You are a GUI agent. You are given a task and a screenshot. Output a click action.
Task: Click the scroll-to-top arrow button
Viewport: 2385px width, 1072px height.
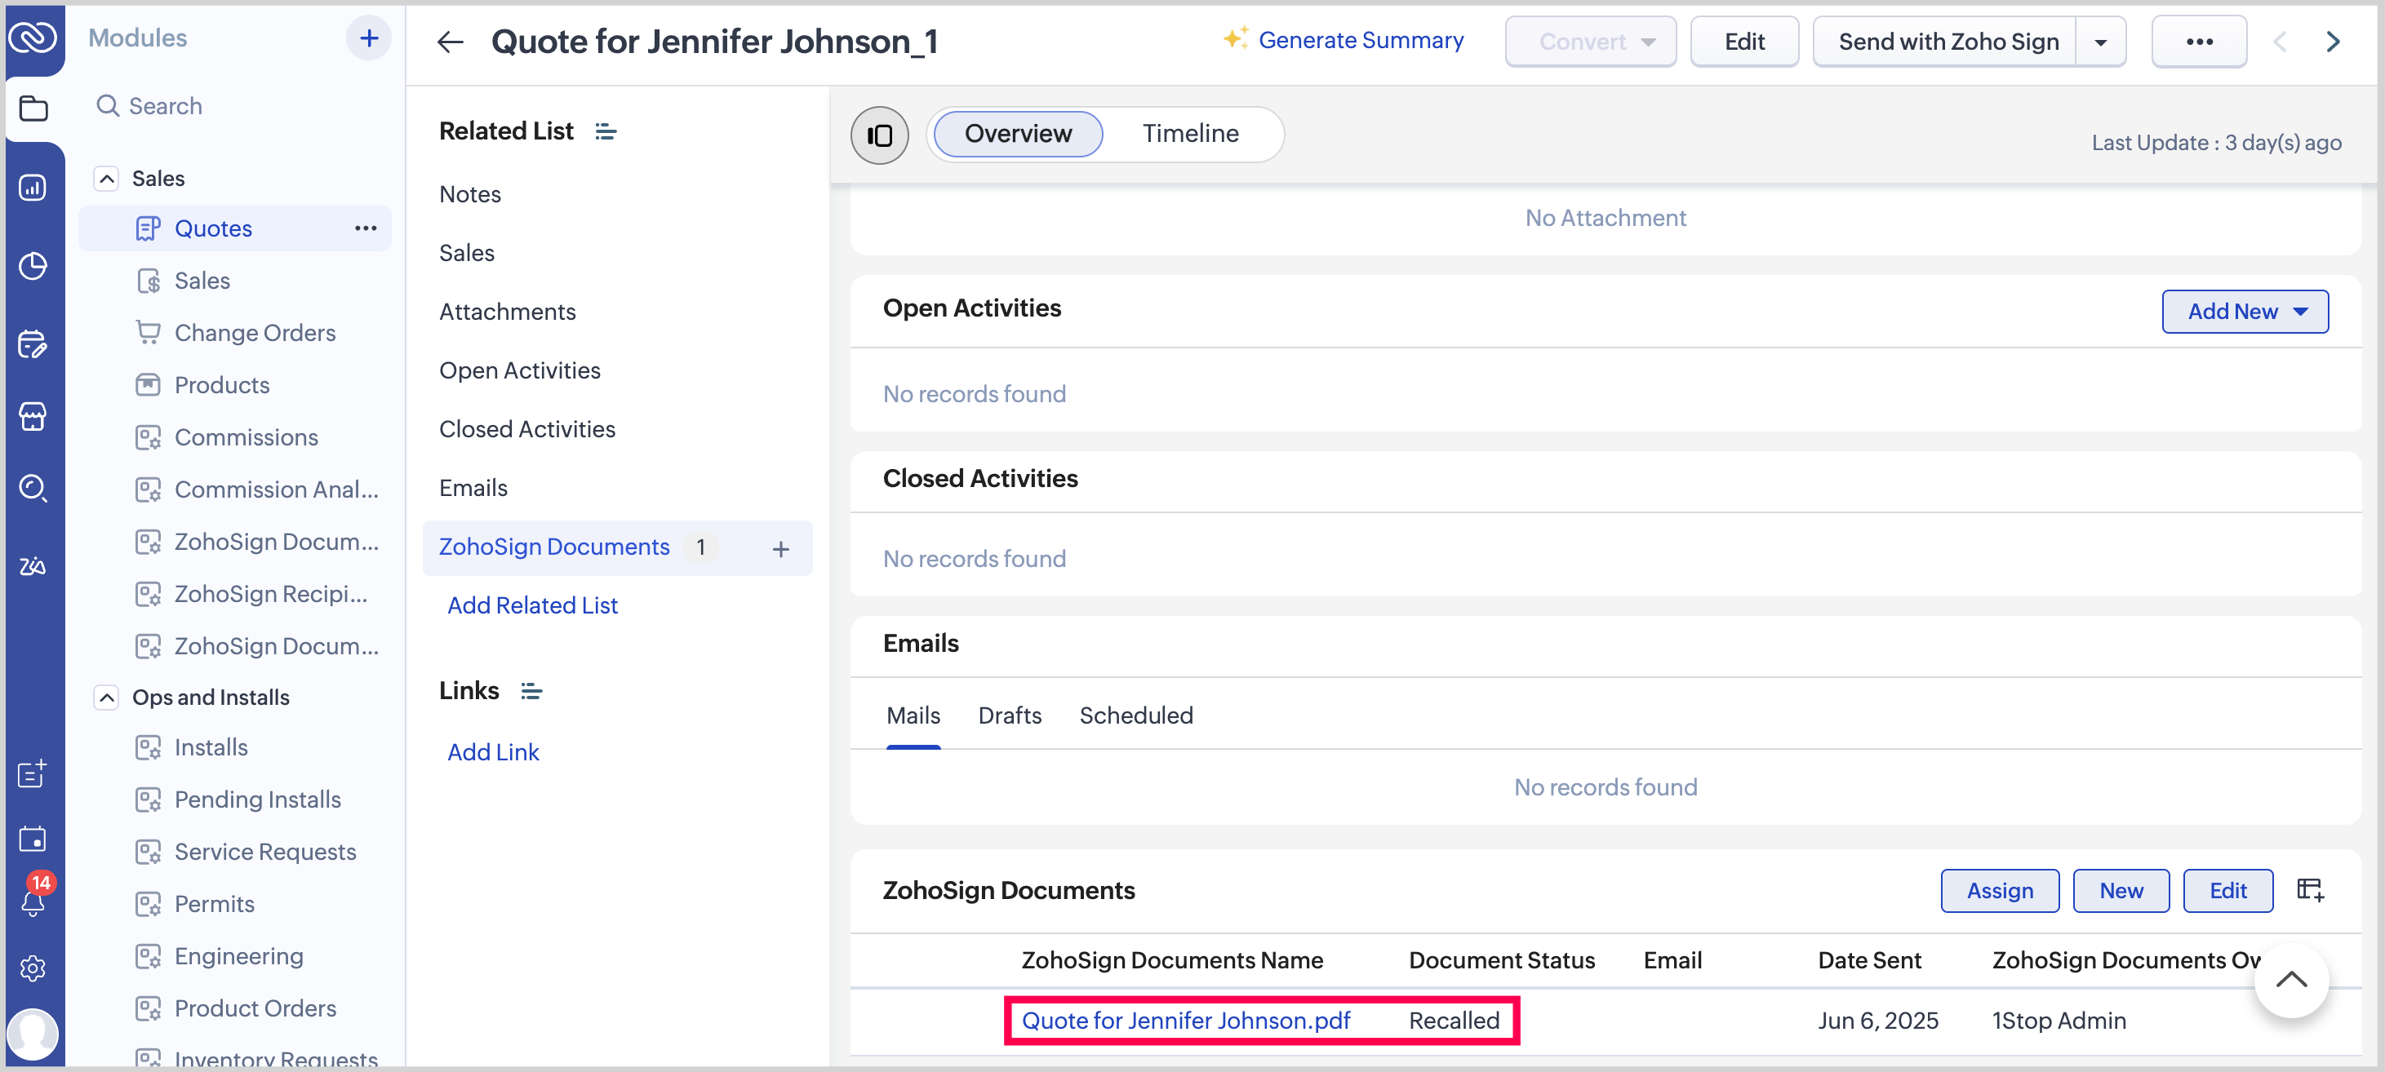[x=2290, y=980]
